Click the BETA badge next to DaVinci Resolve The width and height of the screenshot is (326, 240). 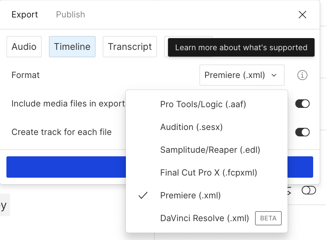coord(268,218)
